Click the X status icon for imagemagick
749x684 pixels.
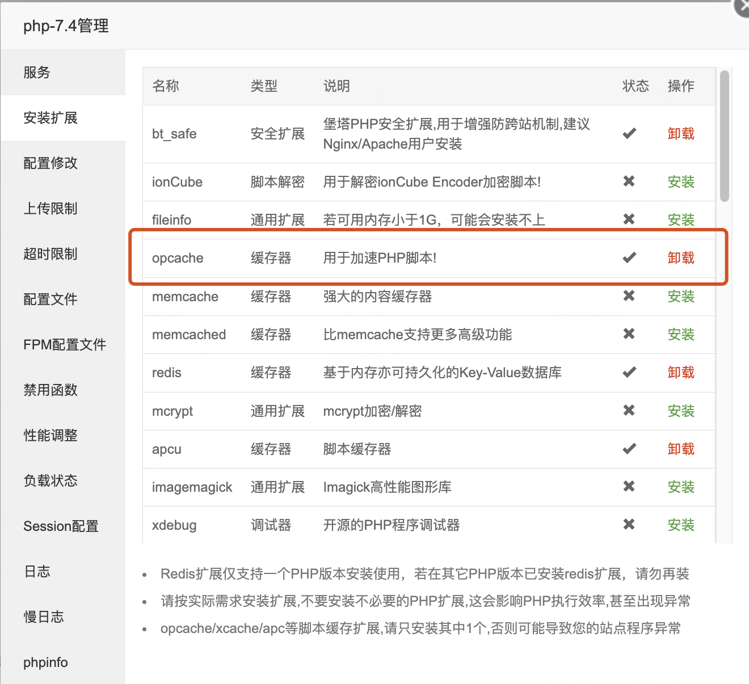pyautogui.click(x=629, y=487)
